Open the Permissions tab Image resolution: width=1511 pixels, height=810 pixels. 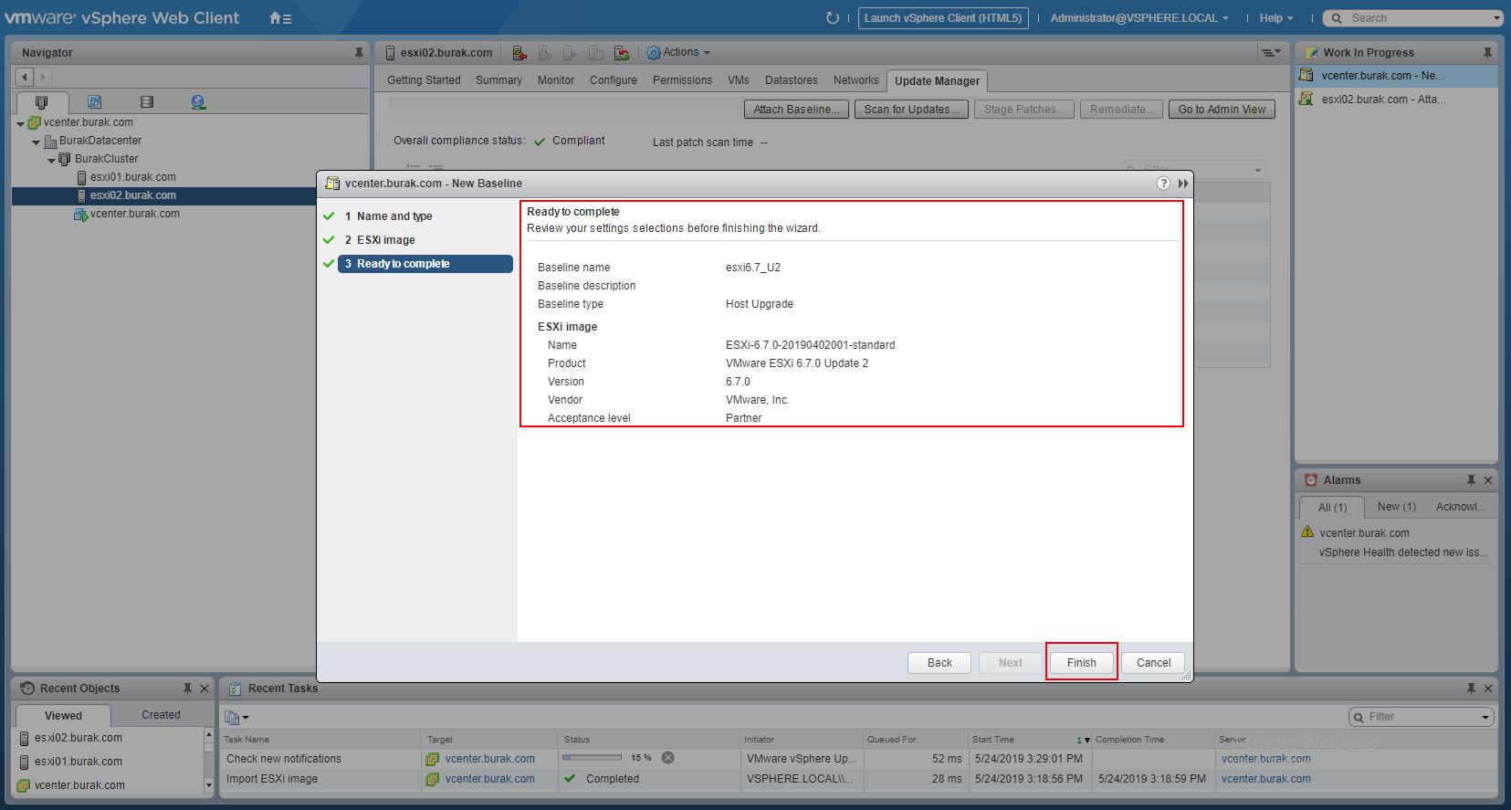[x=682, y=80]
